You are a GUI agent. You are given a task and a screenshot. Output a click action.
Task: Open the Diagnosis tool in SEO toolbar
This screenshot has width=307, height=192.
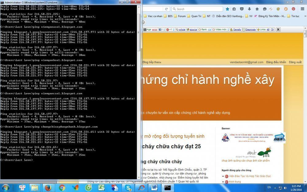point(251,29)
